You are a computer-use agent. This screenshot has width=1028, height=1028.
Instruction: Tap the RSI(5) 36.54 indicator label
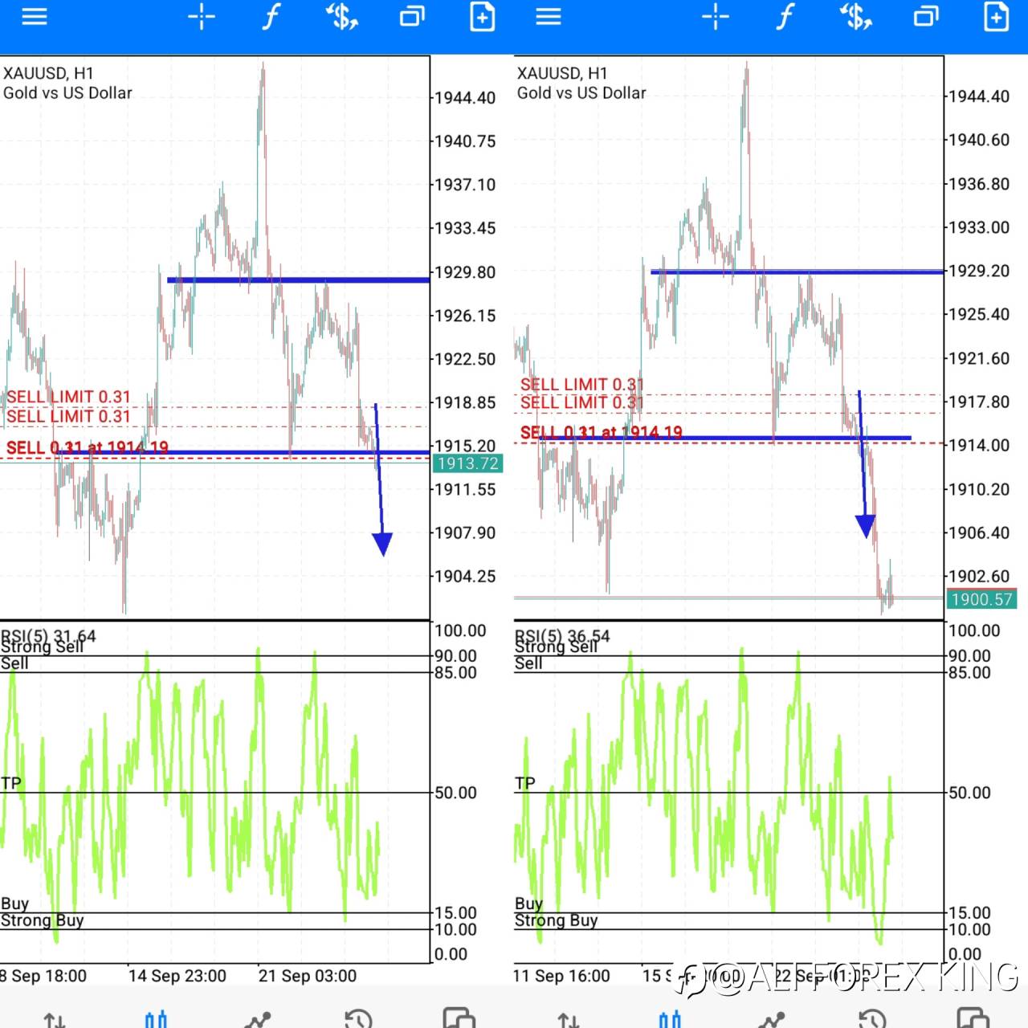pyautogui.click(x=562, y=637)
